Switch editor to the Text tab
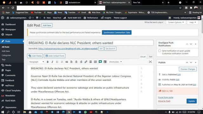 click(x=150, y=57)
